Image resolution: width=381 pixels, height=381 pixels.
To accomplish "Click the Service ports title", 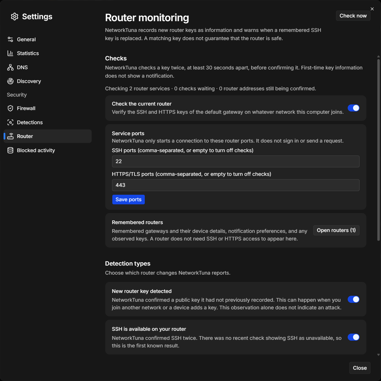I will [128, 133].
